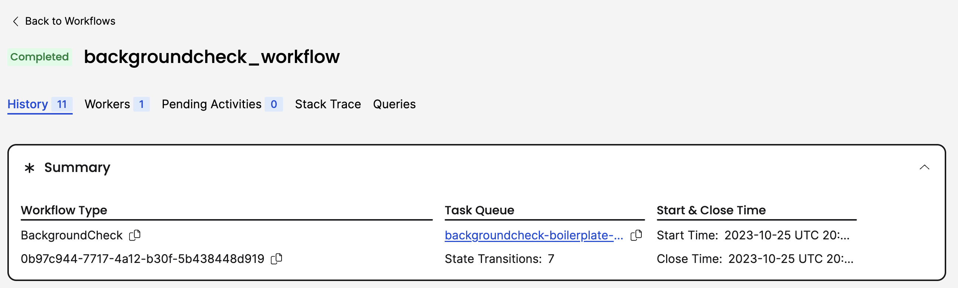958x288 pixels.
Task: Click the asterisk icon beside Summary
Action: 30,168
